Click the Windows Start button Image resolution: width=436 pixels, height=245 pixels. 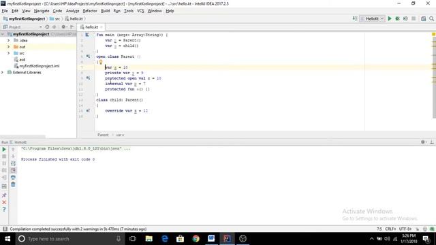(x=7, y=239)
